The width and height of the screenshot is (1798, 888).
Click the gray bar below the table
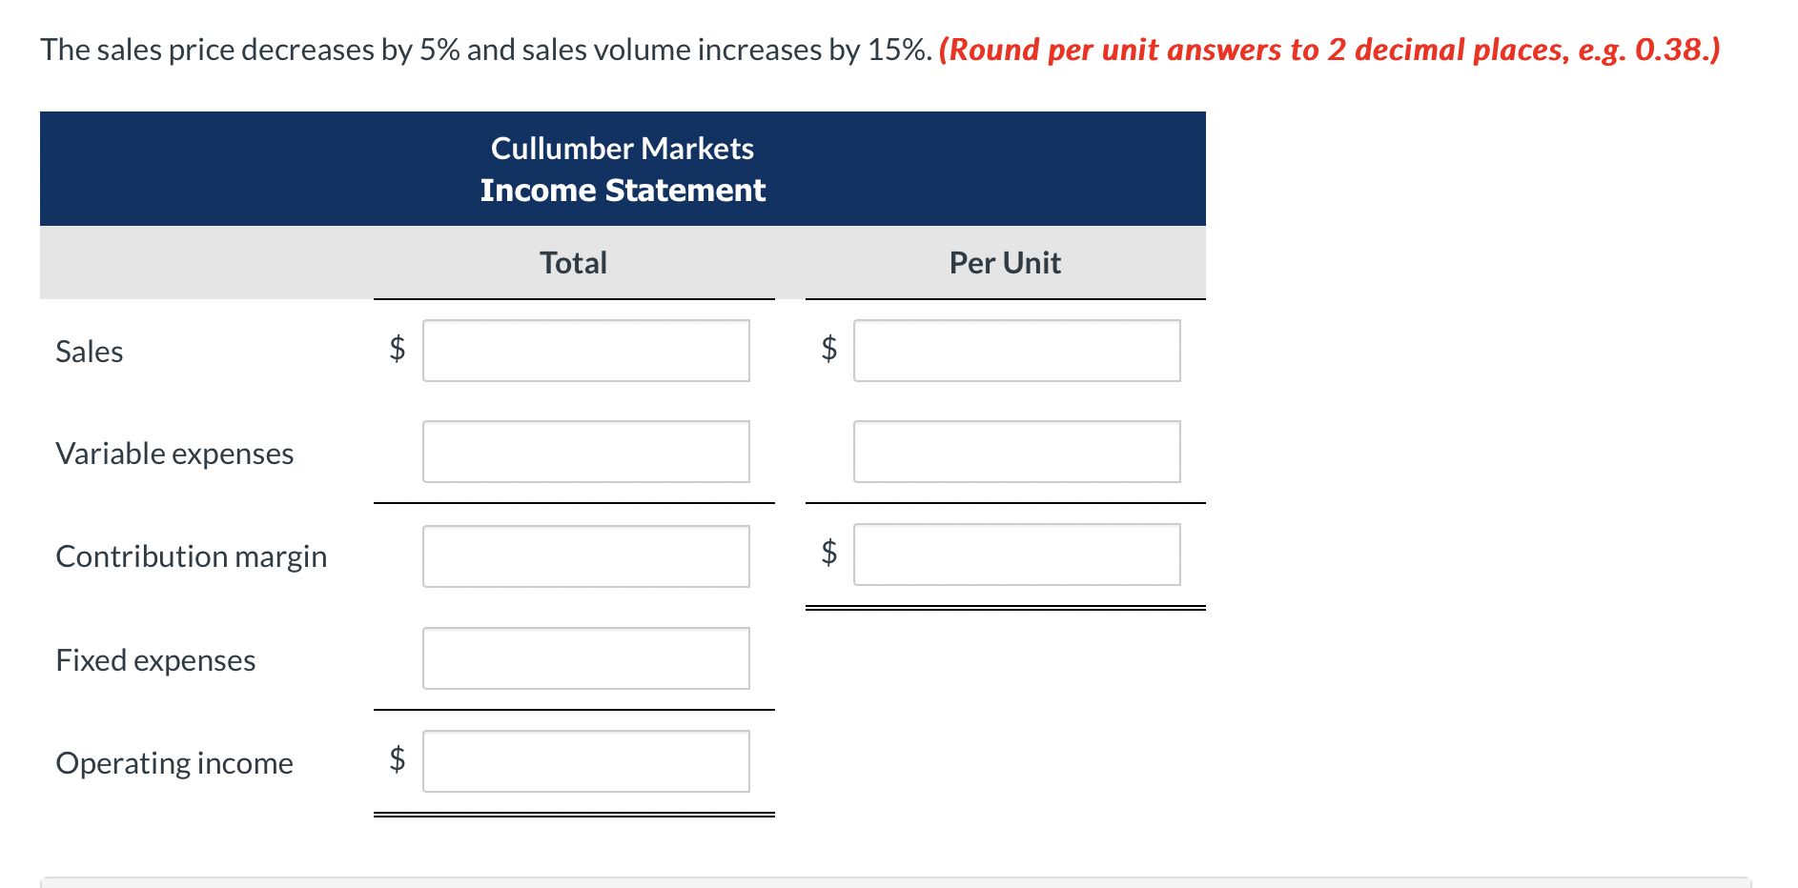point(896,881)
